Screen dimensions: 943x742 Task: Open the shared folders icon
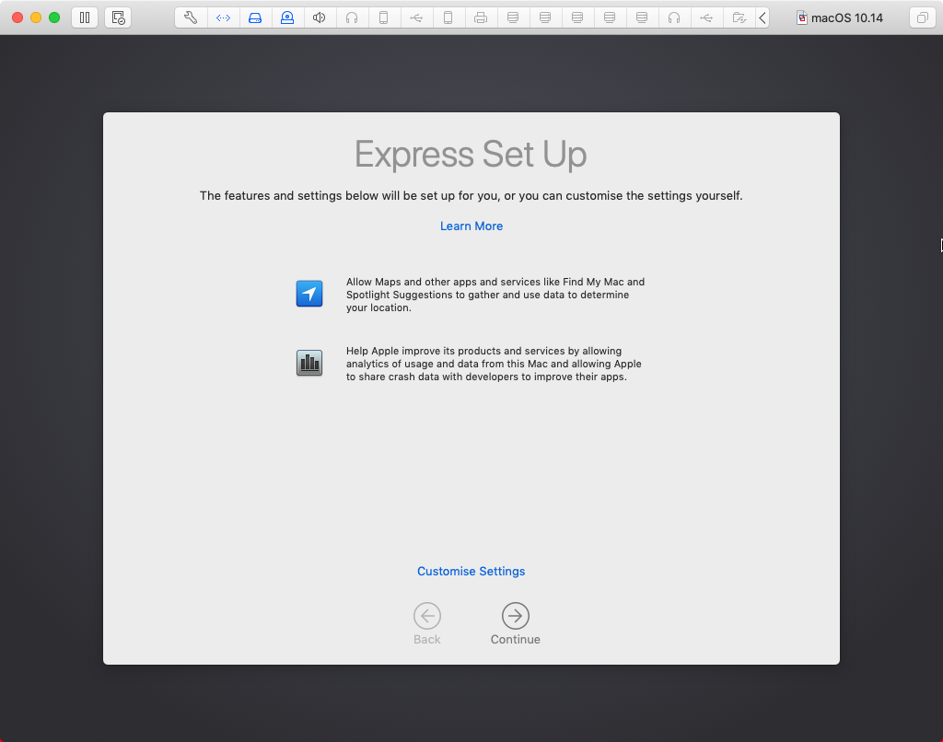[739, 17]
